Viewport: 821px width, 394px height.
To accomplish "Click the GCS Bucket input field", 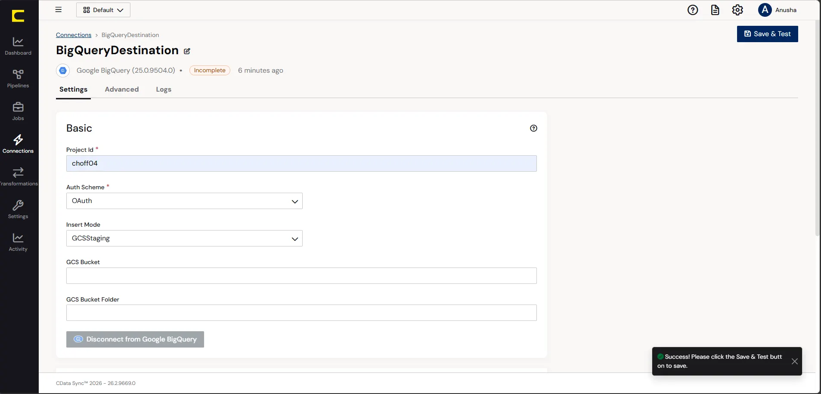I will click(x=301, y=276).
